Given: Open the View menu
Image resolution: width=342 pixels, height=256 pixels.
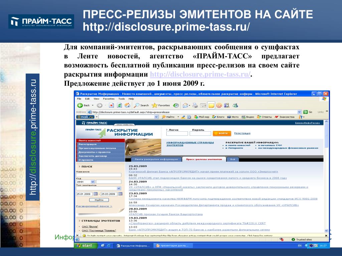Looking at the screenshot, I should [x=97, y=99].
